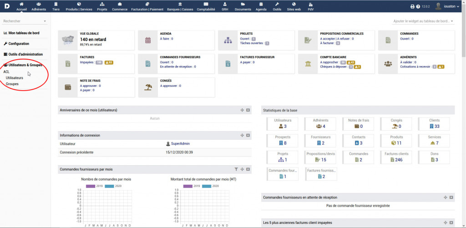Image resolution: width=466 pixels, height=228 pixels.
Task: Click the Groupes link under Utilisateurs & Groupes
Action: (12, 84)
